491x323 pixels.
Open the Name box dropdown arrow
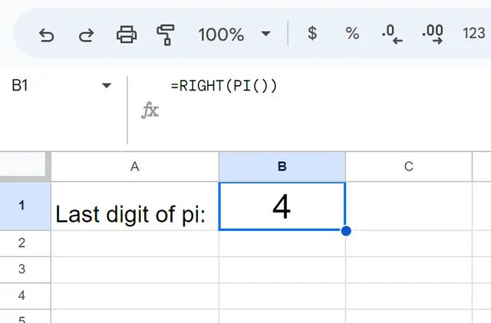(x=107, y=85)
